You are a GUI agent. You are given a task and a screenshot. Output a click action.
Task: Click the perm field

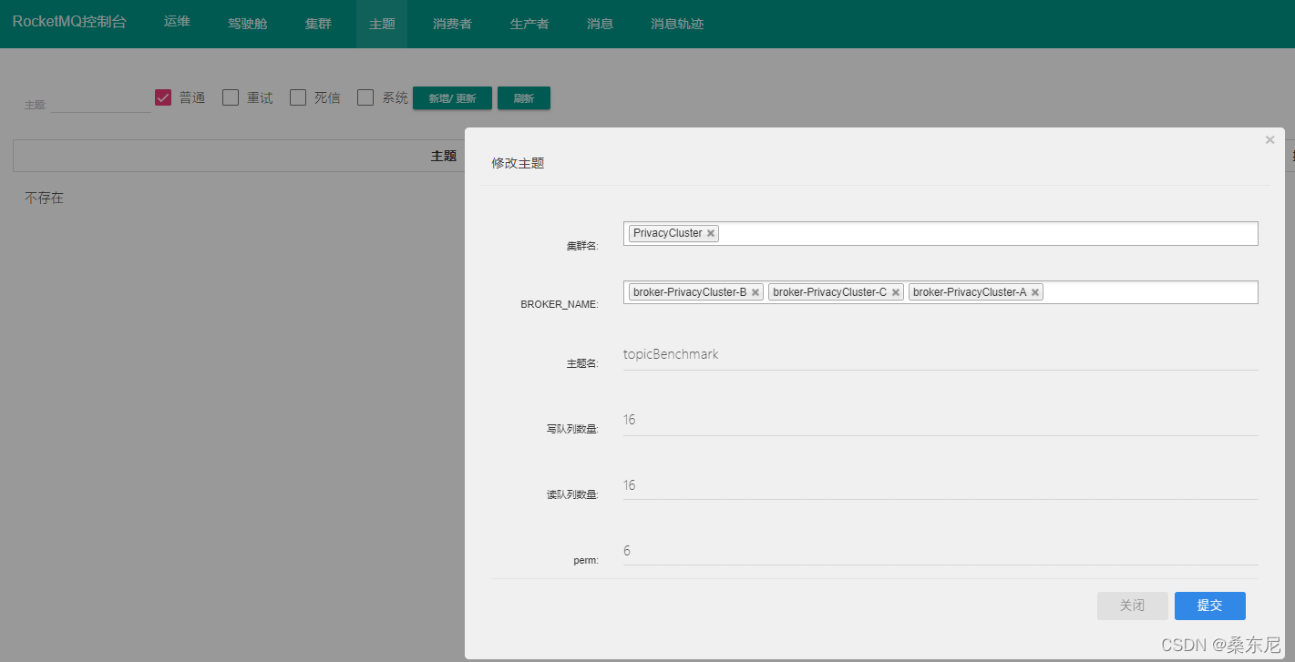(940, 551)
